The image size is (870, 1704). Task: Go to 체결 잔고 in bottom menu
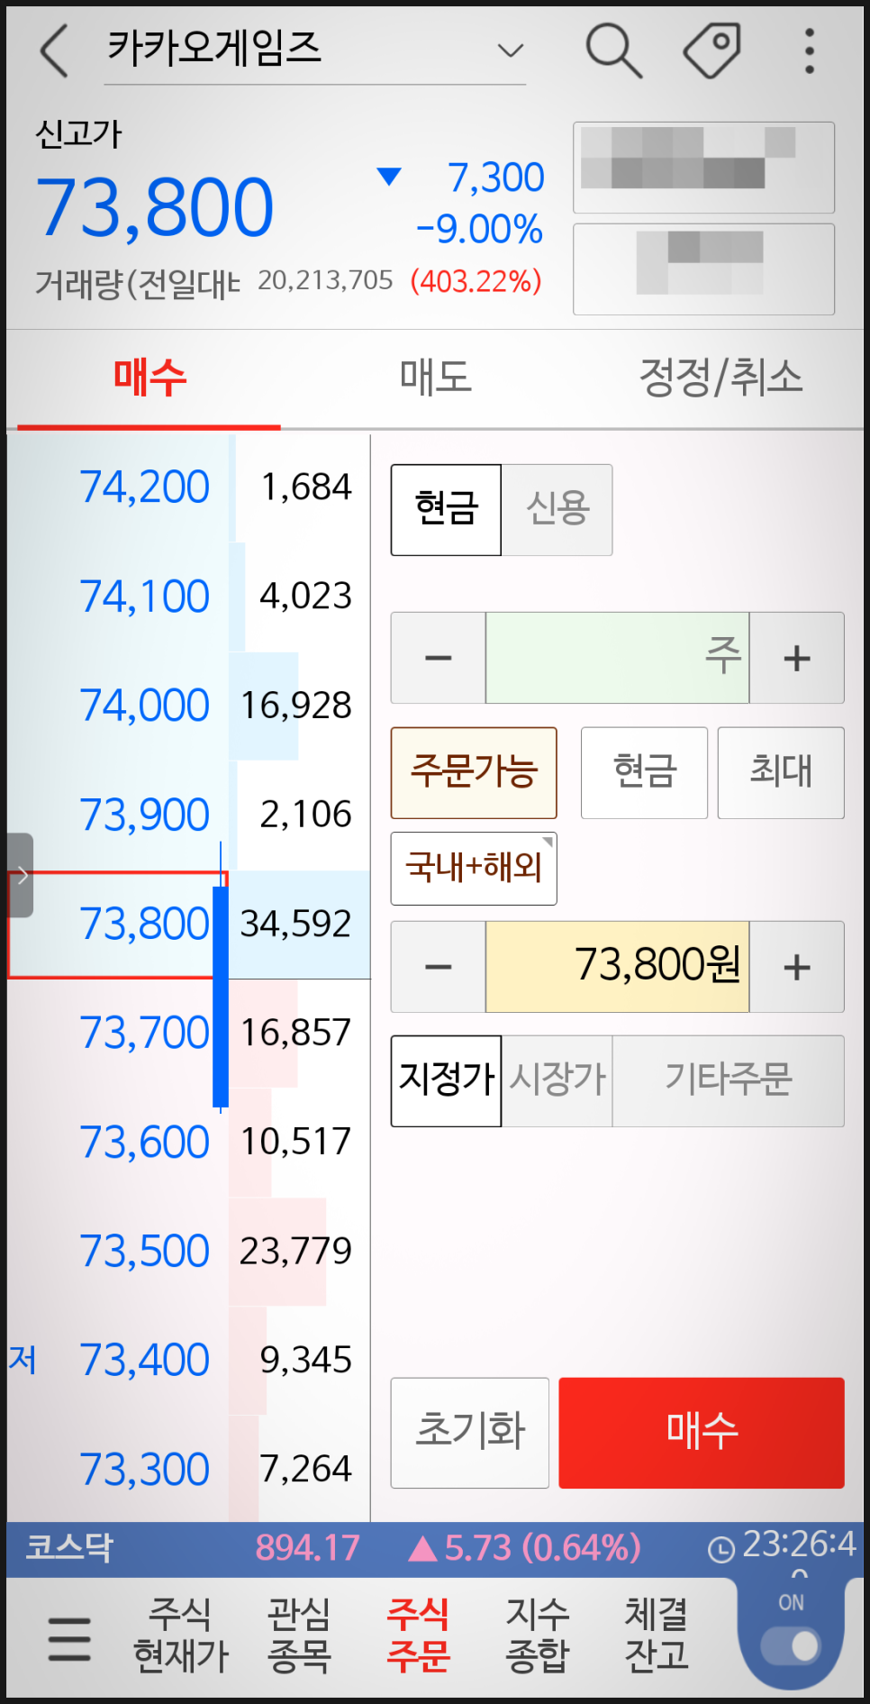click(657, 1635)
